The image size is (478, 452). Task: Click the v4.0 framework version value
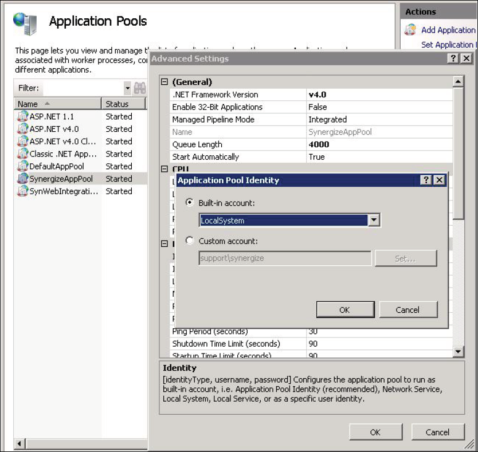[x=318, y=95]
